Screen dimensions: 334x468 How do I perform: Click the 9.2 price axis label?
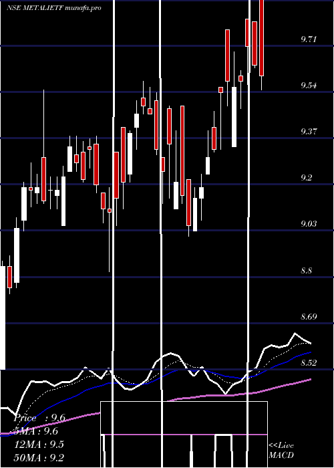(306, 178)
